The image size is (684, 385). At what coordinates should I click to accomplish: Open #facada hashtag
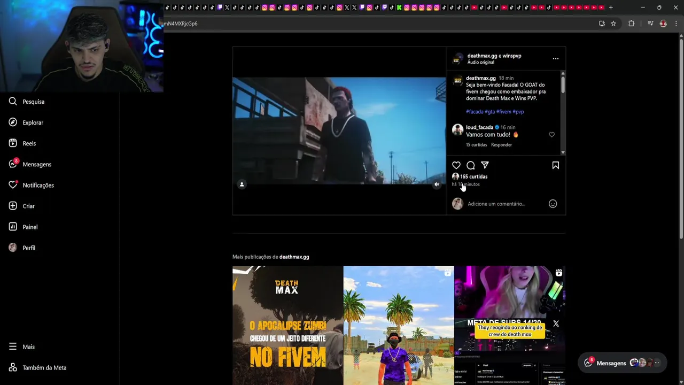475,112
